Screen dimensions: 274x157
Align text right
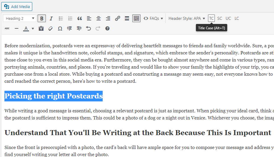pos(108,18)
